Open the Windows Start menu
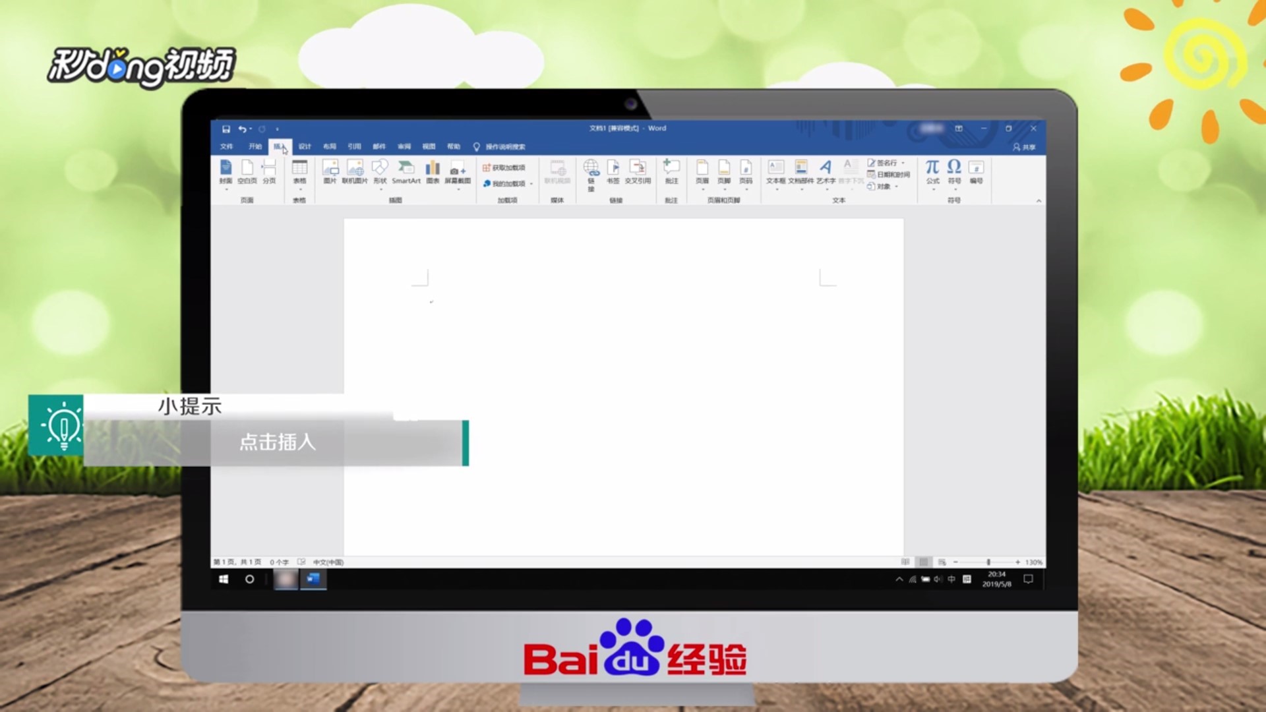The height and width of the screenshot is (712, 1266). coord(224,579)
